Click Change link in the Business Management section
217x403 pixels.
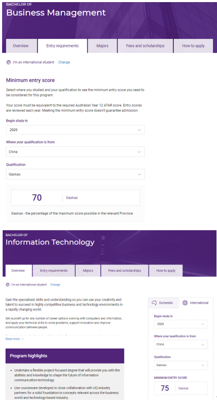point(64,62)
